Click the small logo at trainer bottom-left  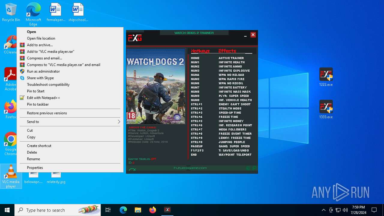132,169
